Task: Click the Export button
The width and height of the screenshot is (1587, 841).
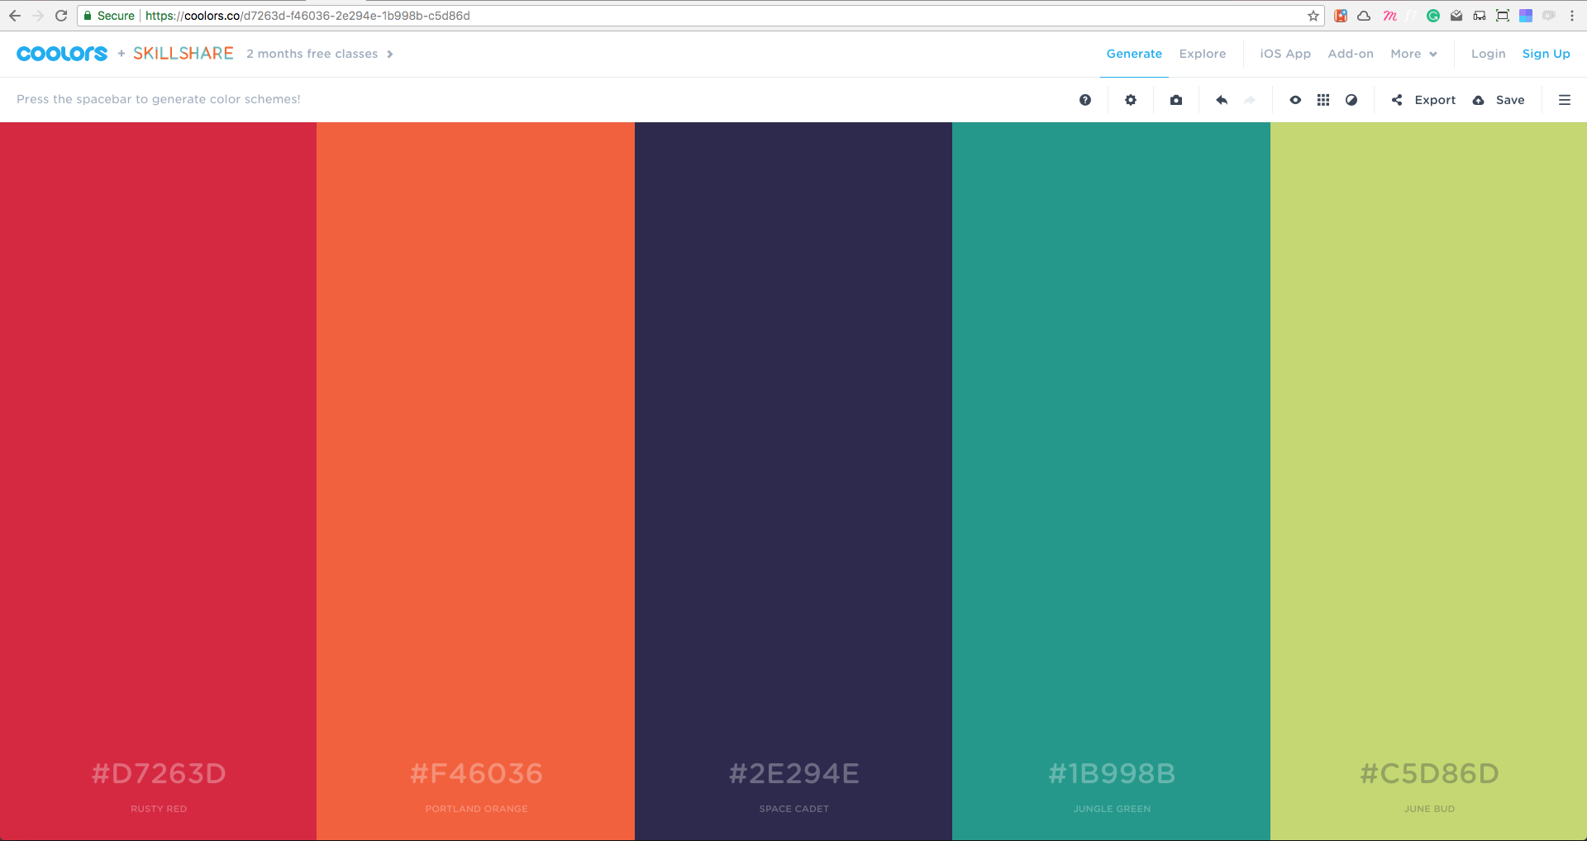Action: [1436, 99]
